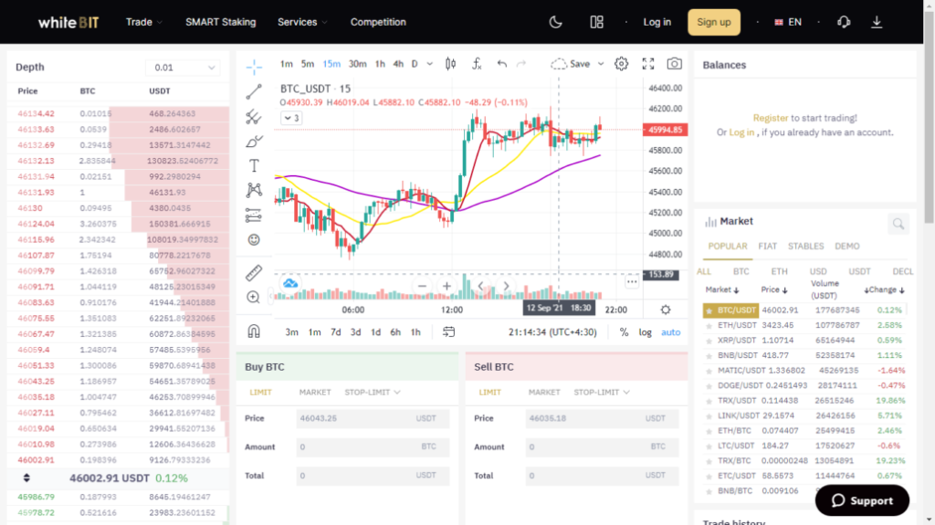Enter fullscreen chart mode
The height and width of the screenshot is (525, 935).
point(648,64)
